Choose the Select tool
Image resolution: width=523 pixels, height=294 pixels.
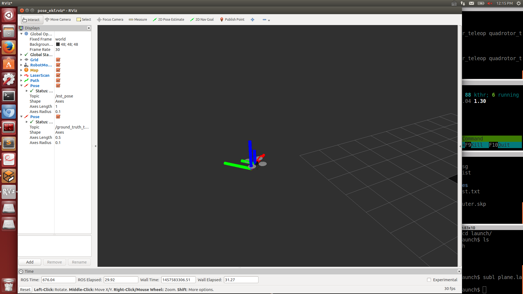tap(84, 20)
